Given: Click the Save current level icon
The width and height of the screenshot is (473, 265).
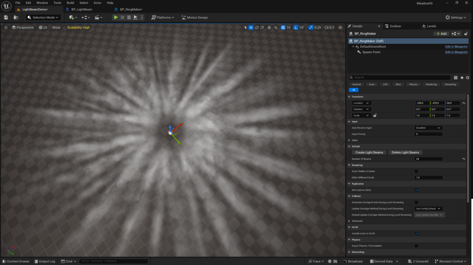Looking at the screenshot, I should (6, 18).
